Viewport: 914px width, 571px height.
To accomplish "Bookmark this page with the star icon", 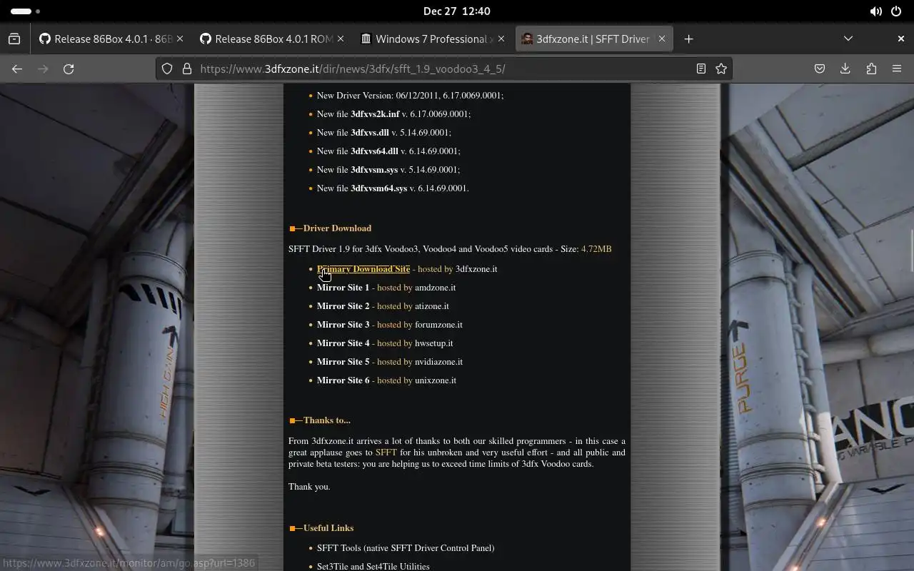I will tap(721, 69).
